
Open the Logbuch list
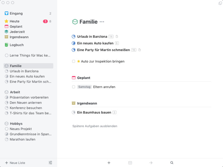click(17, 45)
